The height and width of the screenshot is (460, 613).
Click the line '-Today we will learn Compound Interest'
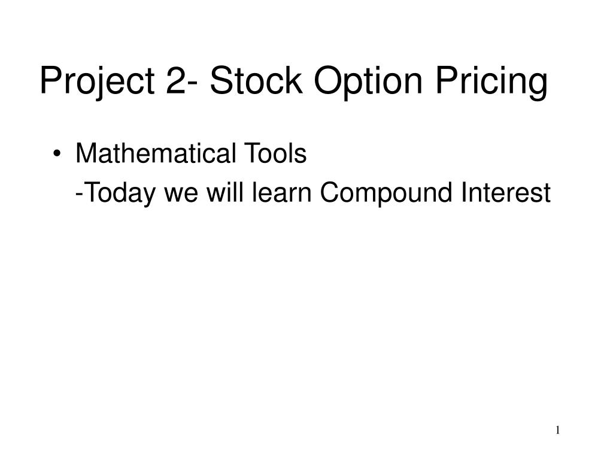pyautogui.click(x=313, y=193)
